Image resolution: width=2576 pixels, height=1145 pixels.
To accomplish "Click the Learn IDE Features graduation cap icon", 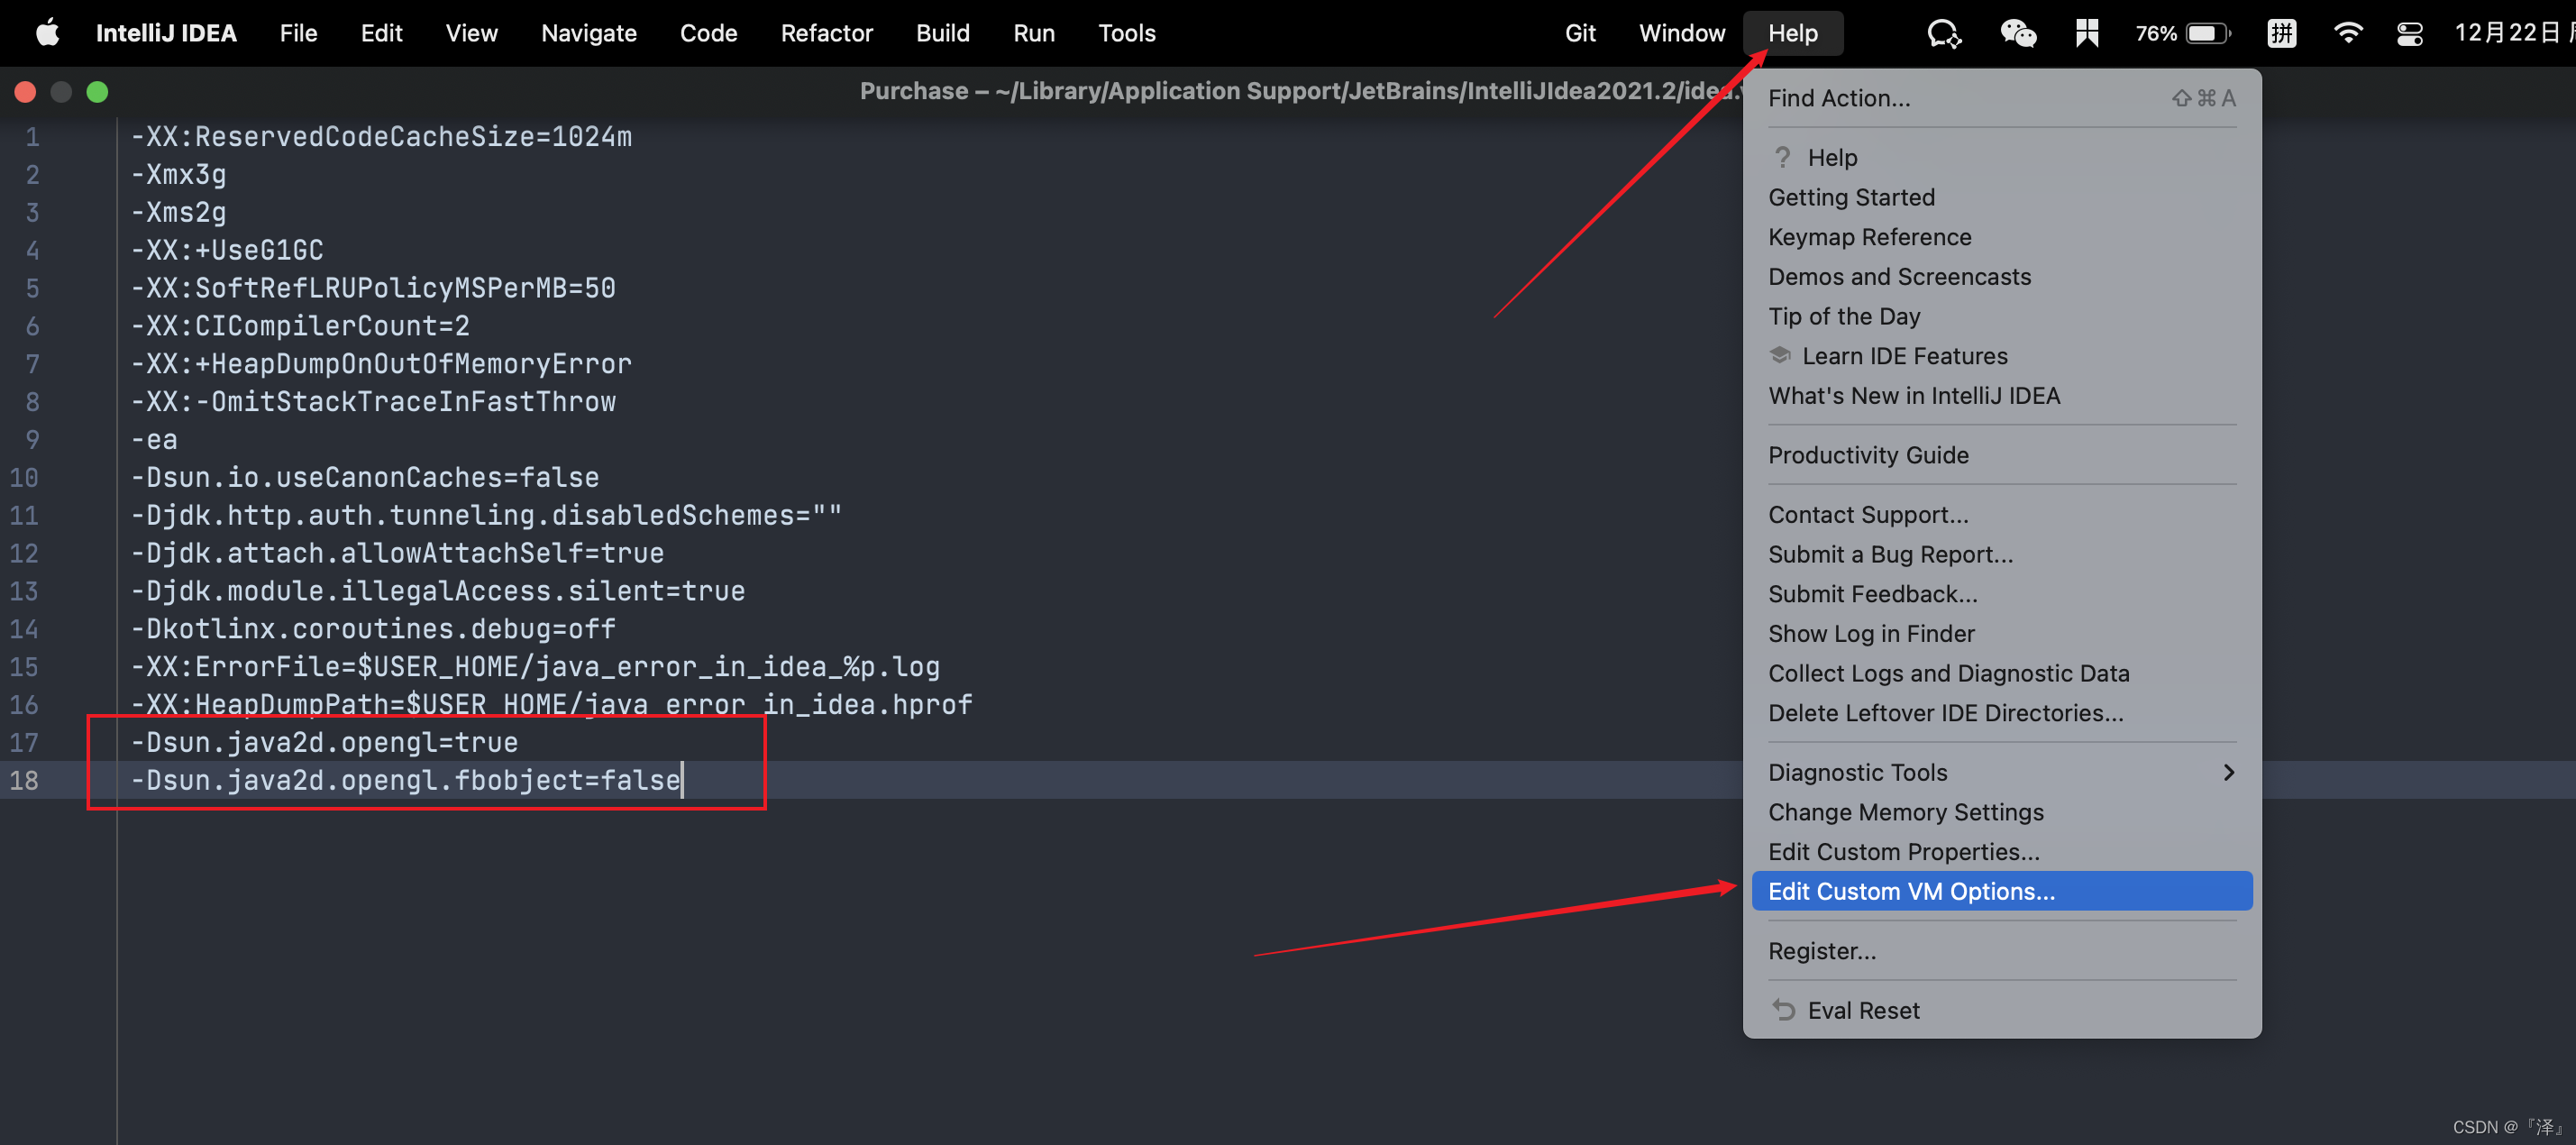I will [1780, 355].
